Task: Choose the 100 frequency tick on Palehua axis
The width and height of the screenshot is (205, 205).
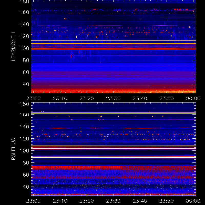Action: coord(24,151)
